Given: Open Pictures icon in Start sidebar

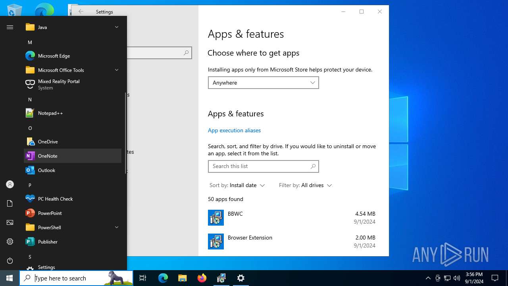Looking at the screenshot, I should (10, 222).
